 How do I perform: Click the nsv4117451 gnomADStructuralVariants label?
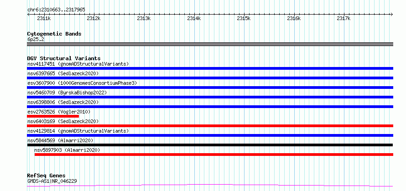click(78, 64)
